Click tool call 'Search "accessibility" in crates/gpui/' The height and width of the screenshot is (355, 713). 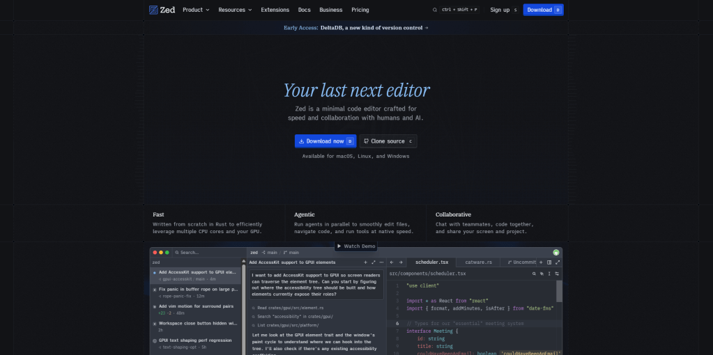[292, 317]
